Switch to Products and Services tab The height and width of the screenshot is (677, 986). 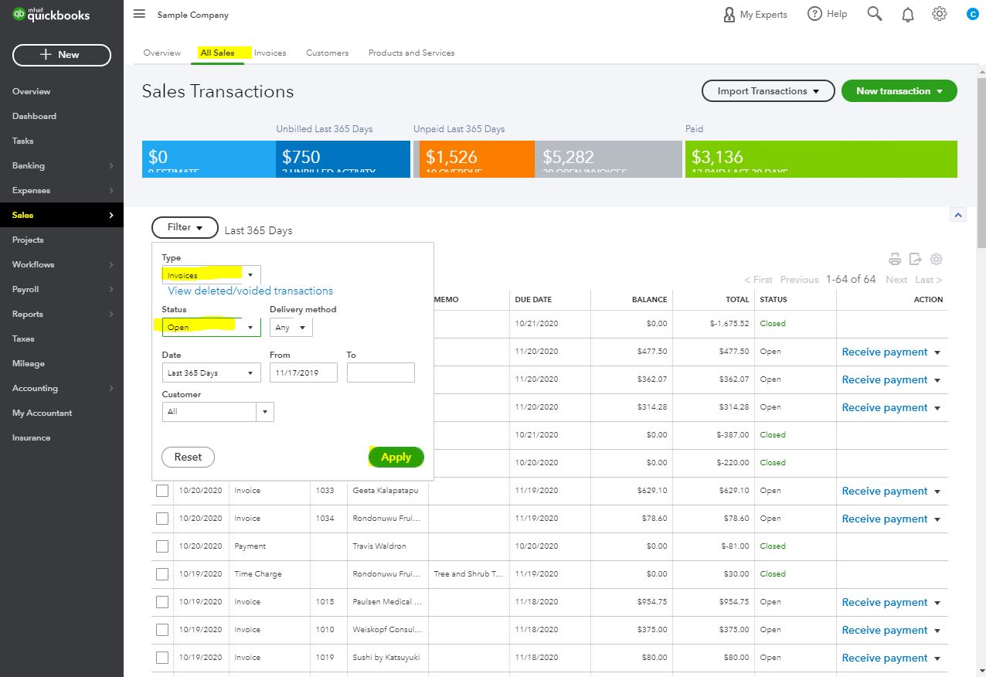tap(411, 53)
